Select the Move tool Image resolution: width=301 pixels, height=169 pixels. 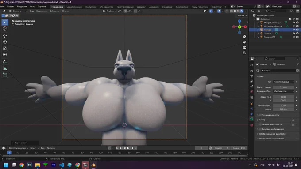click(x=5, y=36)
